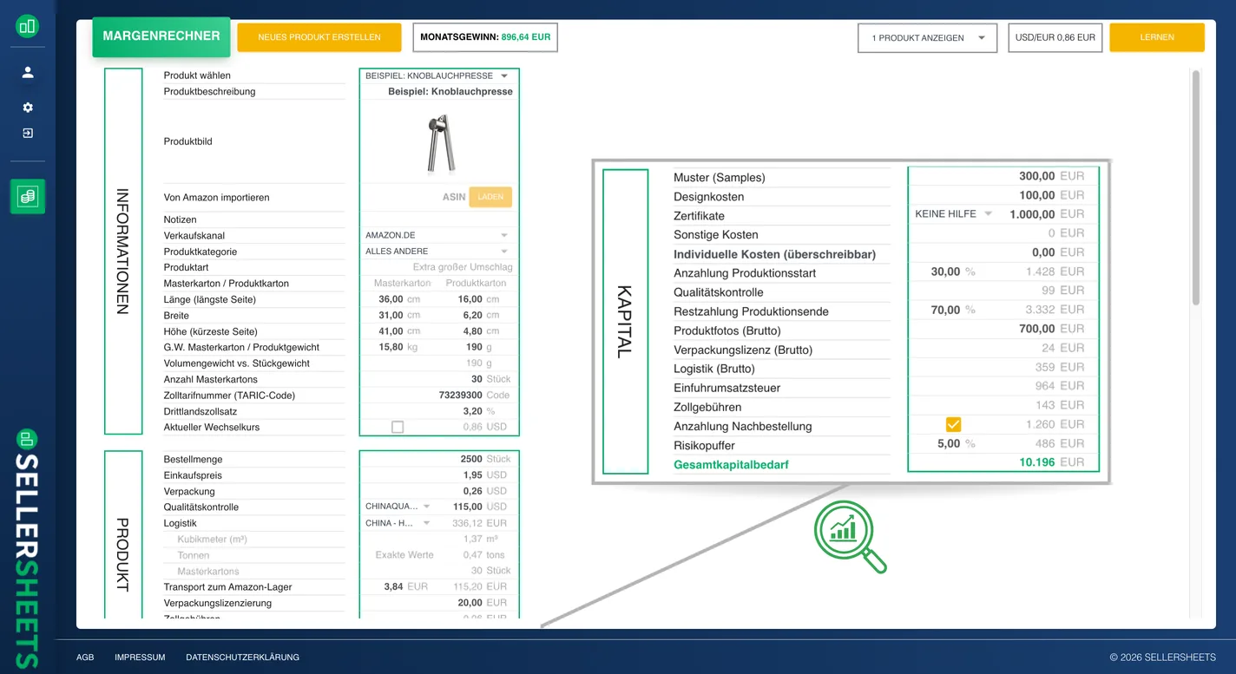Click the Anzahl Masterkartons value 30
Viewport: 1236px width, 674px height.
pos(477,379)
